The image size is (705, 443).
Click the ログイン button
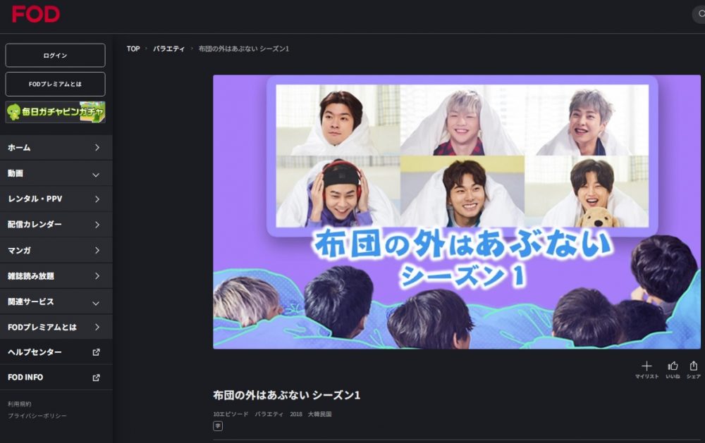coord(55,55)
